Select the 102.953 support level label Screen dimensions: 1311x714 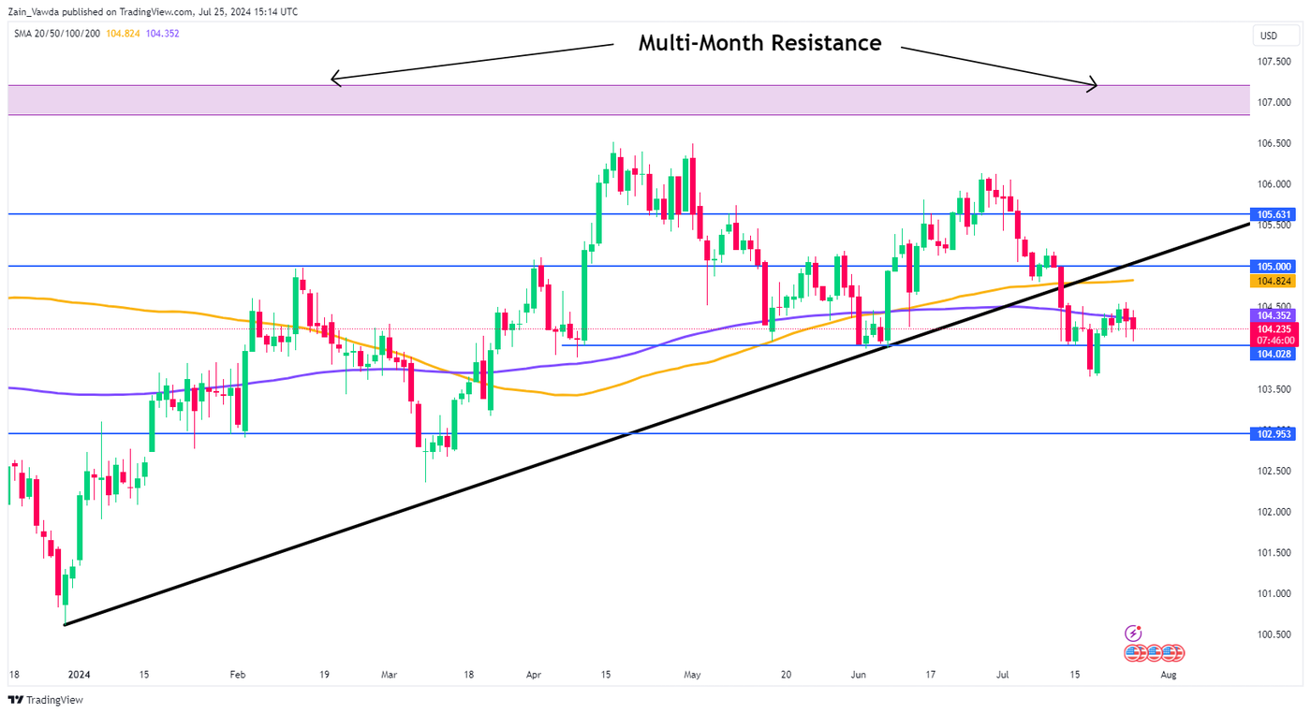(1274, 434)
